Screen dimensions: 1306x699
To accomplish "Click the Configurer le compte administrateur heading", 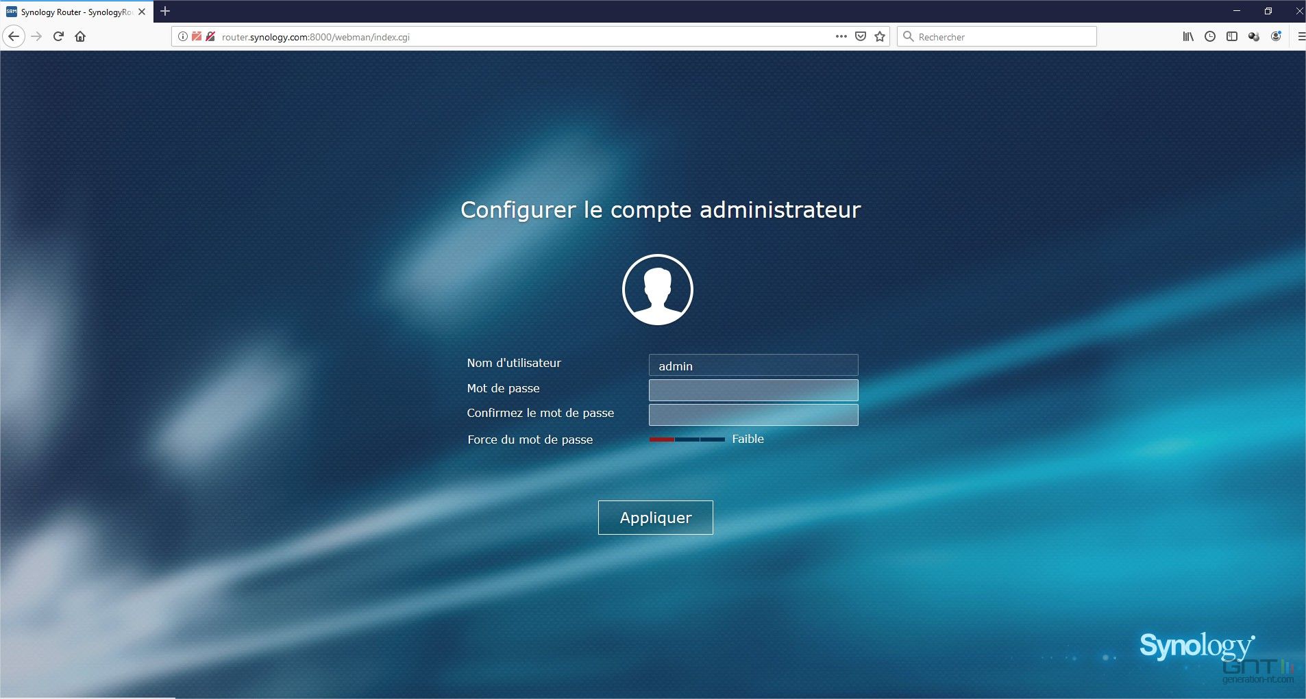I will click(661, 209).
